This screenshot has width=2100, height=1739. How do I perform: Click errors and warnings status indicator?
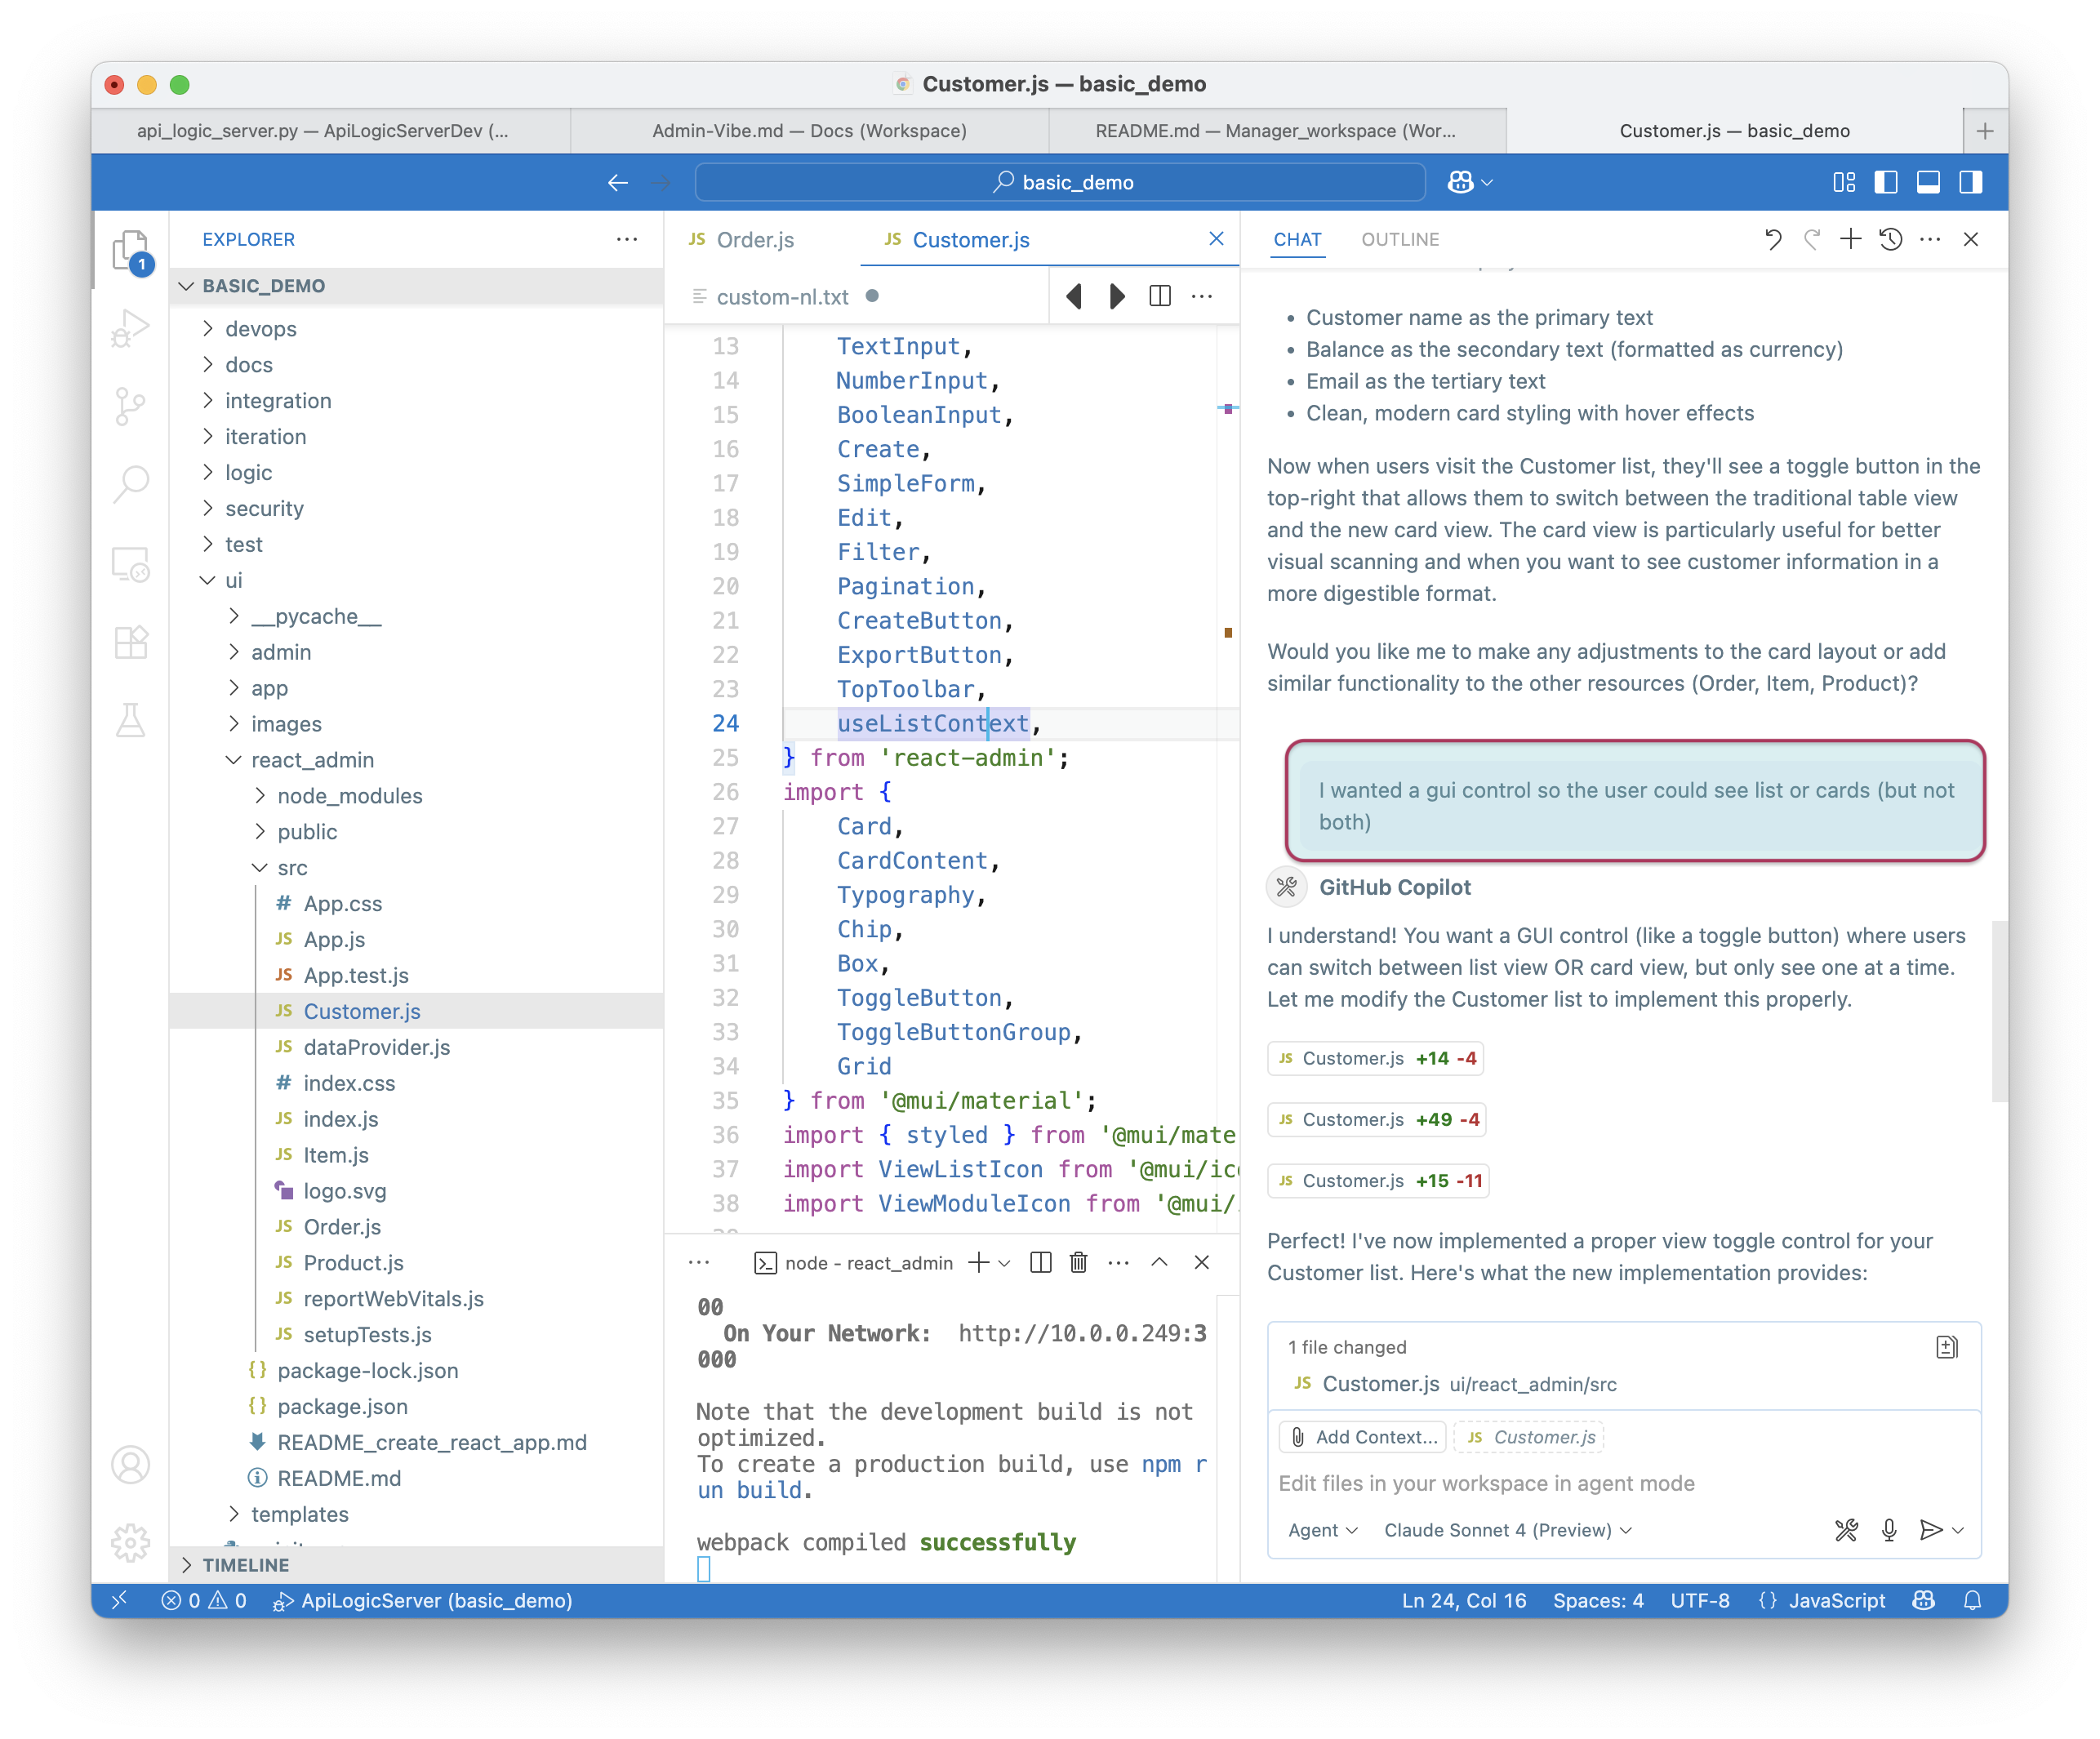pos(204,1600)
